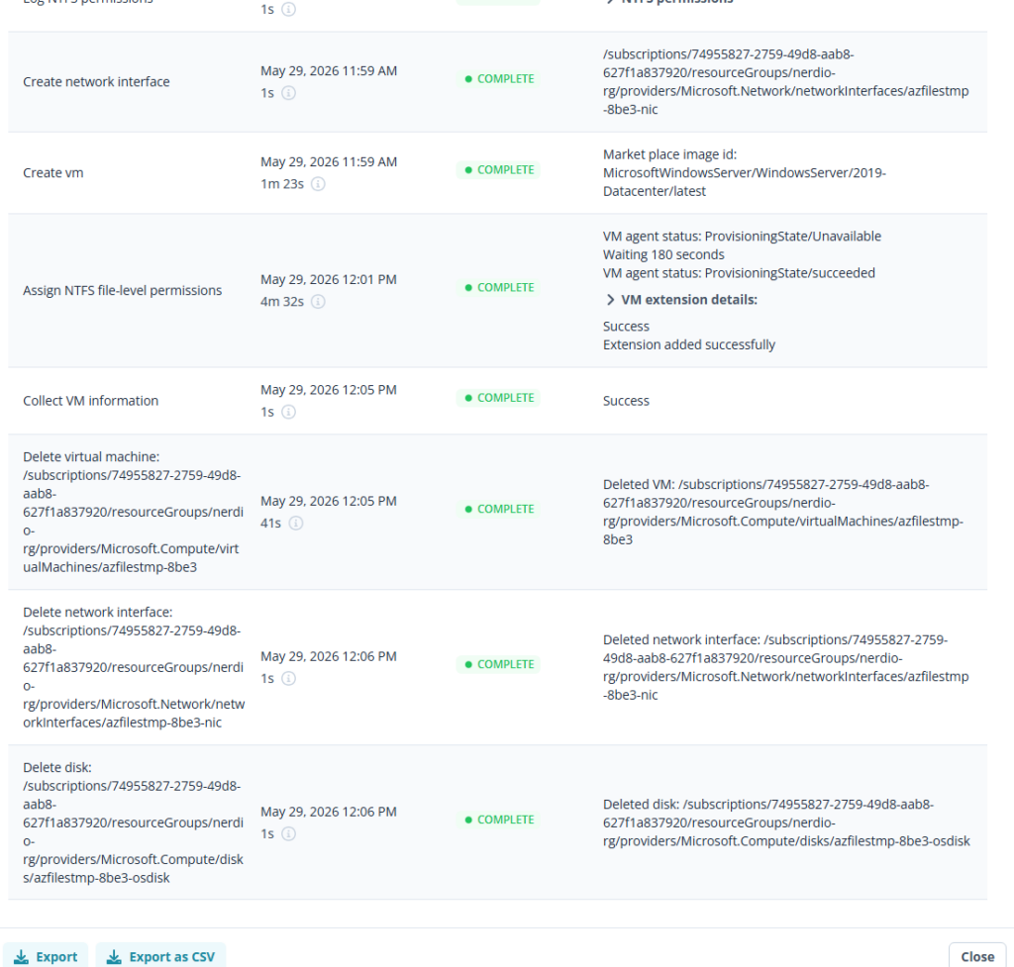Click Delete network interface task description

click(134, 667)
